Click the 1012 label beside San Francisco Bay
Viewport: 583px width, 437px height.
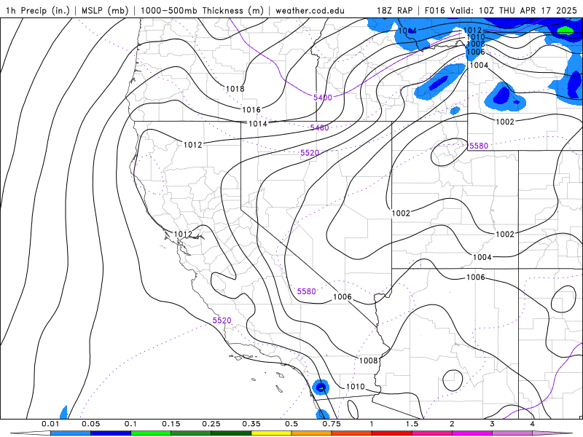coord(184,234)
